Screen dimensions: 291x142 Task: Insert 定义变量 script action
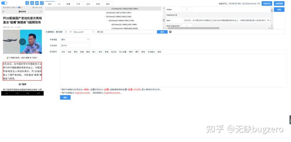pos(123,52)
